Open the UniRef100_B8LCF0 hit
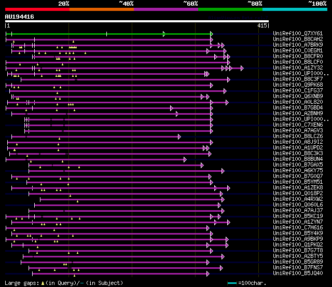 point(298,62)
